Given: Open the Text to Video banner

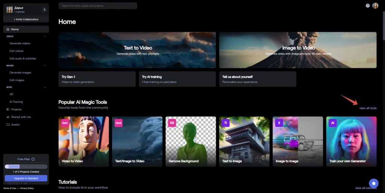Looking at the screenshot, I should coord(137,50).
